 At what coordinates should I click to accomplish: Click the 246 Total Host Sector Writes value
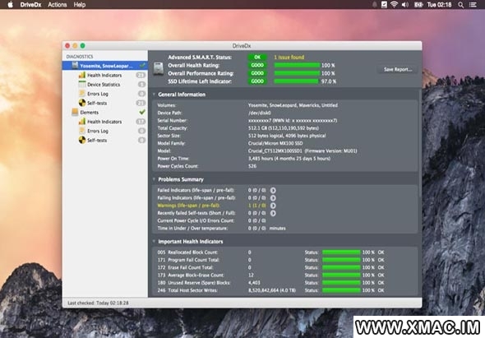pyautogui.click(x=272, y=290)
